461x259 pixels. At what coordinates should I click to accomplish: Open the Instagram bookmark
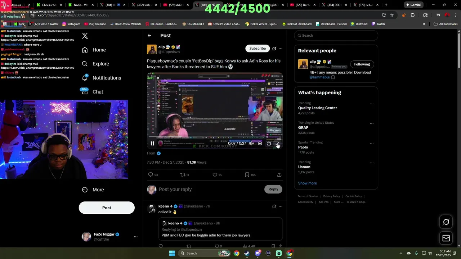[71, 24]
